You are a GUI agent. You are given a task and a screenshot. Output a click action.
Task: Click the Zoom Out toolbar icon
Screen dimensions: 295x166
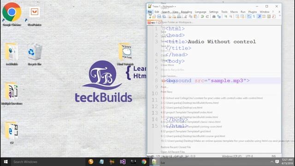click(x=230, y=17)
